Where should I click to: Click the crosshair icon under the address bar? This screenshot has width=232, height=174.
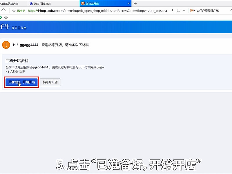click(x=6, y=17)
